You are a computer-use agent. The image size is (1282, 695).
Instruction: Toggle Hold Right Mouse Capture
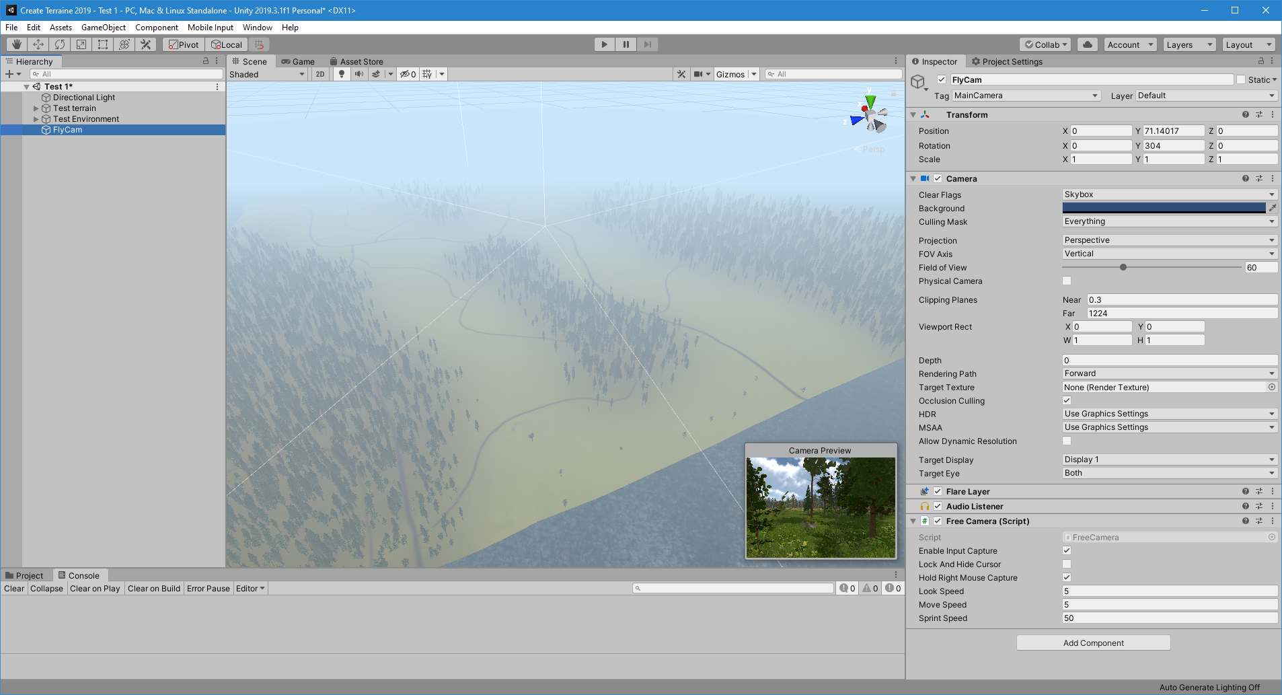pos(1067,577)
